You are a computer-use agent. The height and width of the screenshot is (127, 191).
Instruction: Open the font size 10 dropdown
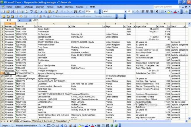tap(133, 11)
